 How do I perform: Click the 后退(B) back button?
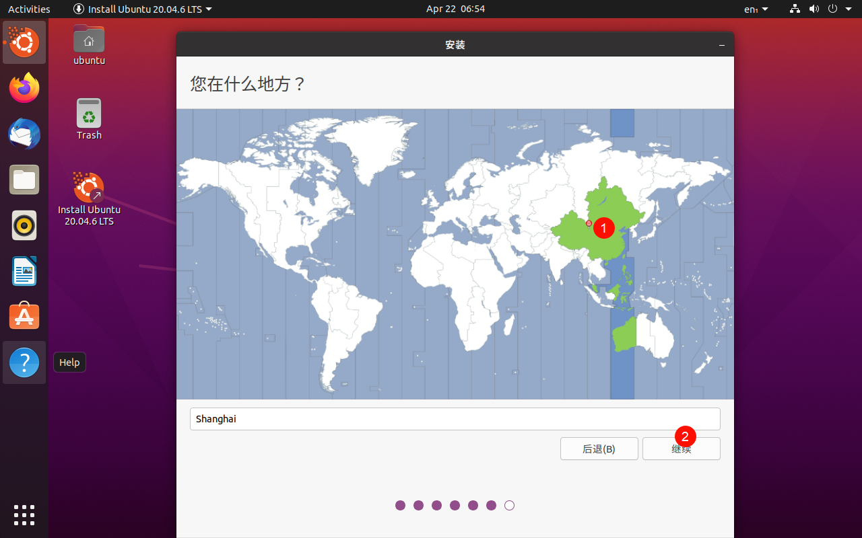[x=599, y=449]
